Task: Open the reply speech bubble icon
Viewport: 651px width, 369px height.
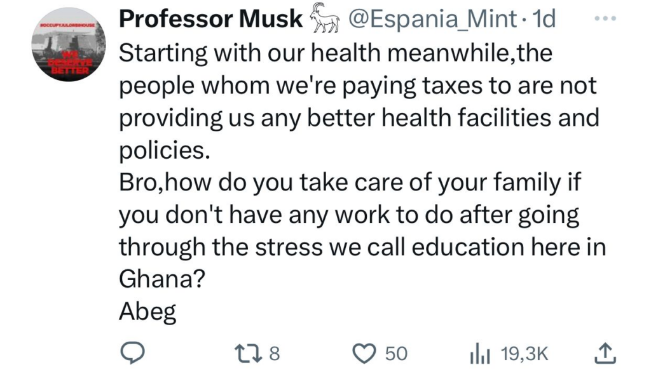Action: click(x=135, y=352)
